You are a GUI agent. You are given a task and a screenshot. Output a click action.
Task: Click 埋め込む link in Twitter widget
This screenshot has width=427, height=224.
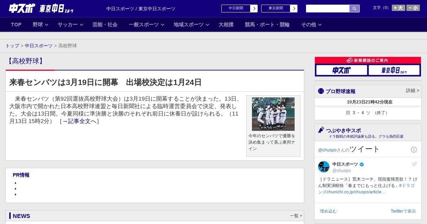click(x=328, y=211)
